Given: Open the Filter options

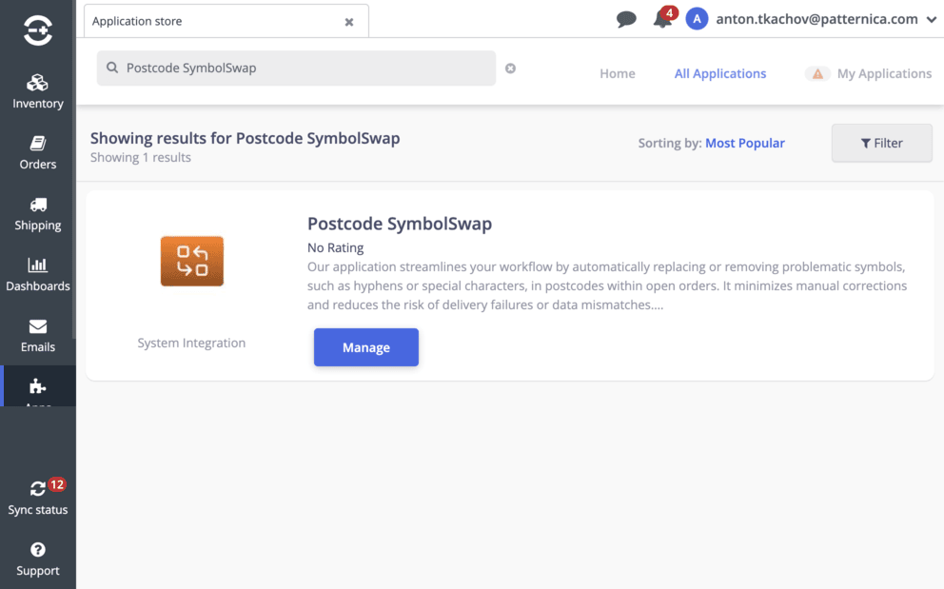Looking at the screenshot, I should pos(881,143).
